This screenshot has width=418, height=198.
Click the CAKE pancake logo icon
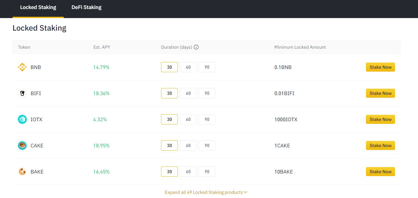coord(22,145)
